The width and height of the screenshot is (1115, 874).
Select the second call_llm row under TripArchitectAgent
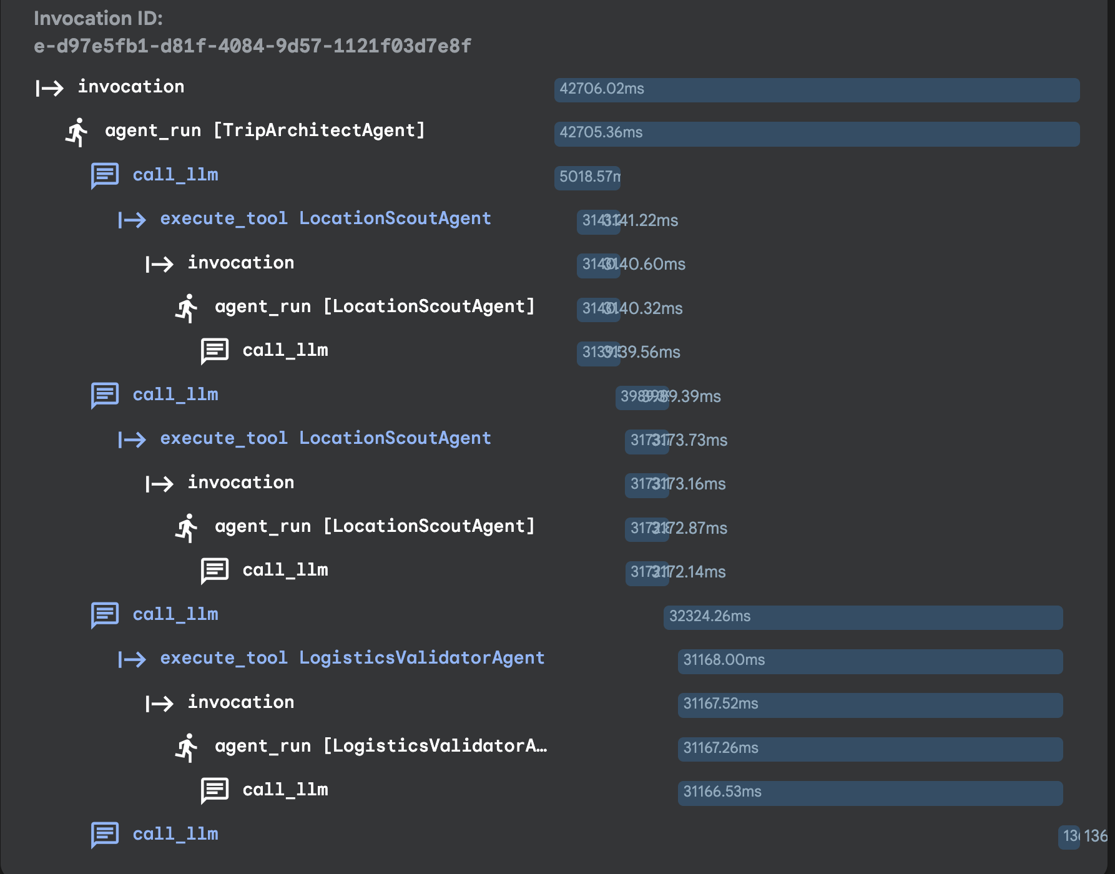(175, 395)
